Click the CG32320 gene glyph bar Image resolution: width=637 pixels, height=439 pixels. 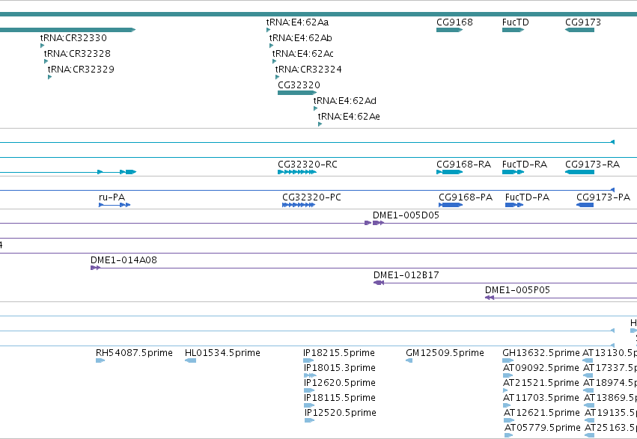pos(297,93)
